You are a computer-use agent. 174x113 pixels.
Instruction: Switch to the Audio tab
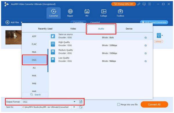click(101, 29)
